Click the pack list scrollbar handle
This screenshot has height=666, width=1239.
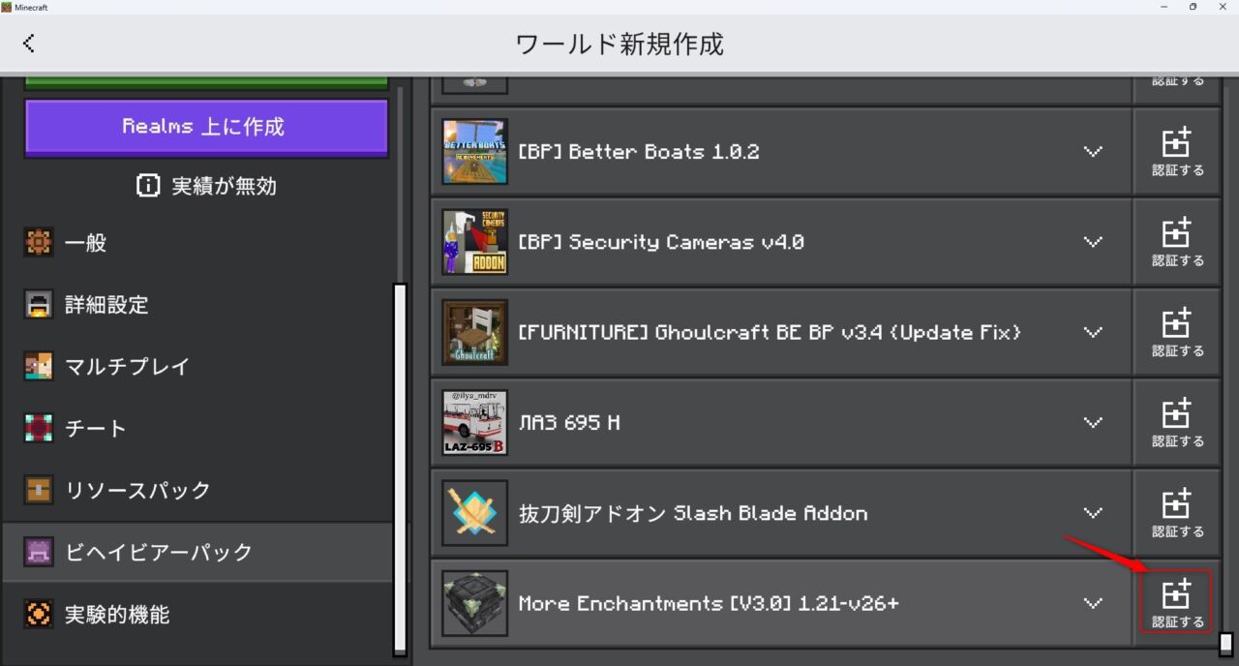click(x=1226, y=644)
